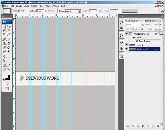Select the Brush tool
The width and height of the screenshot is (165, 130).
[x=9, y=39]
